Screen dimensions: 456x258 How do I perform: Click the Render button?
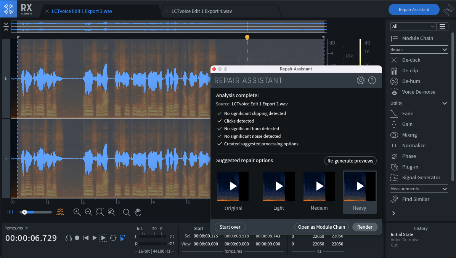(x=364, y=227)
